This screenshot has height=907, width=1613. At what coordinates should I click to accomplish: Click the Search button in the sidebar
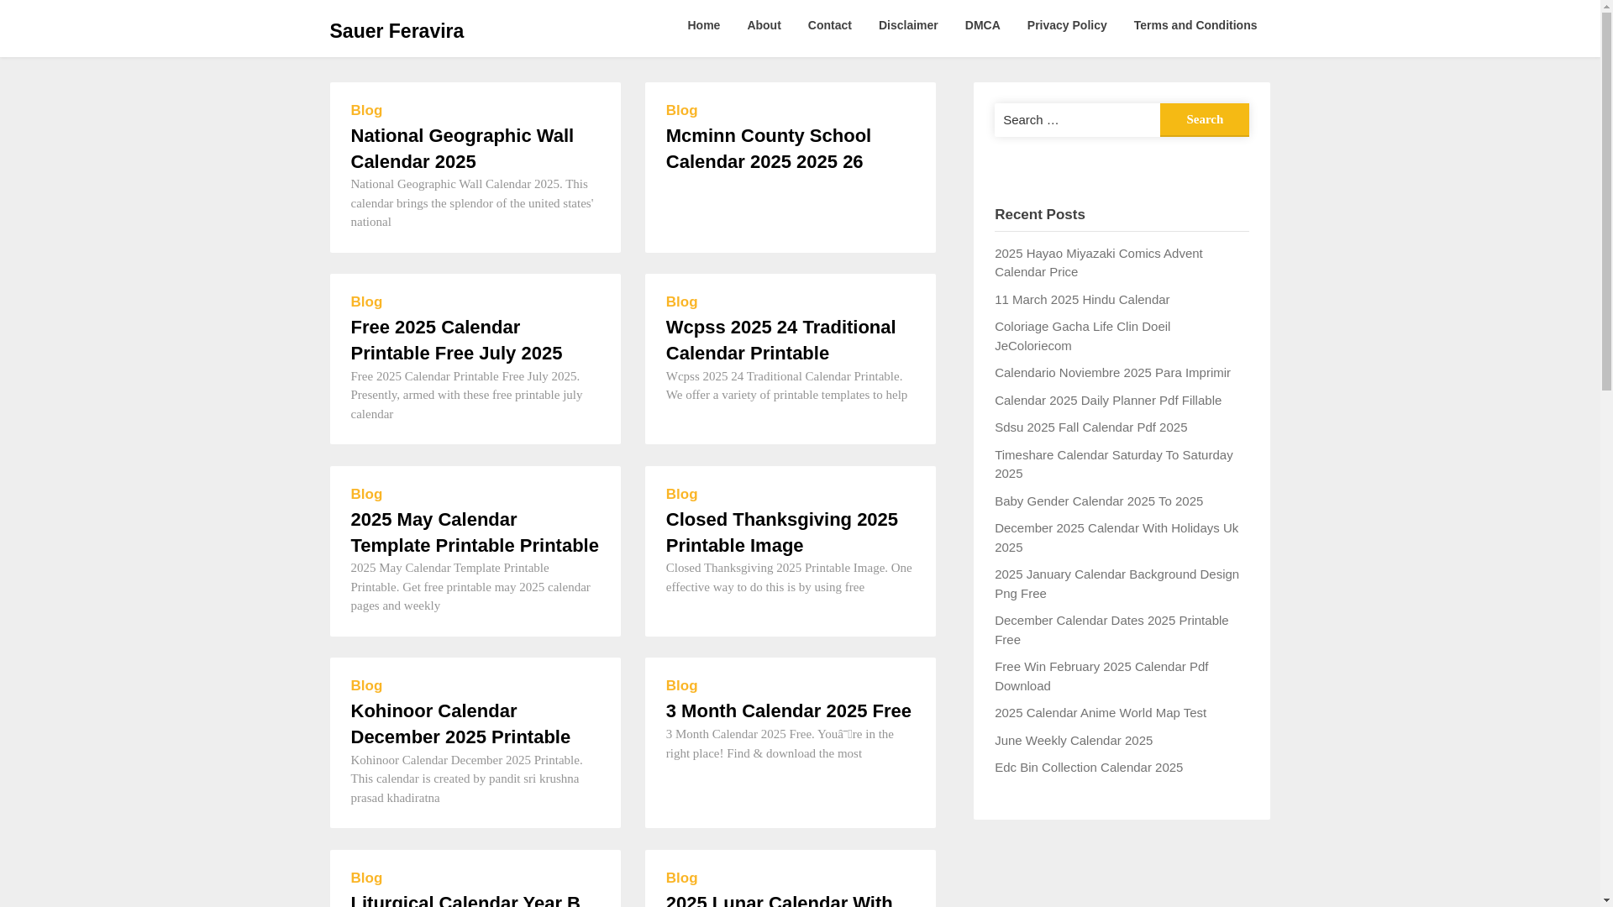pos(1204,119)
